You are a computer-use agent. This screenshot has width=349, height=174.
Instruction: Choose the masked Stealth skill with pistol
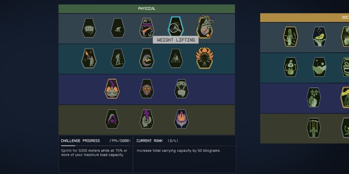tap(147, 28)
